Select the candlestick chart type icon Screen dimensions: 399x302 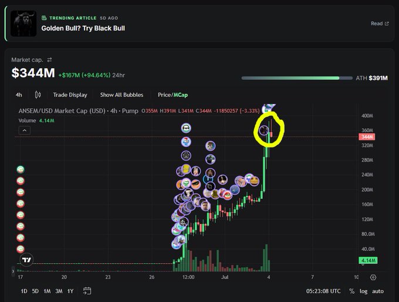coord(38,95)
